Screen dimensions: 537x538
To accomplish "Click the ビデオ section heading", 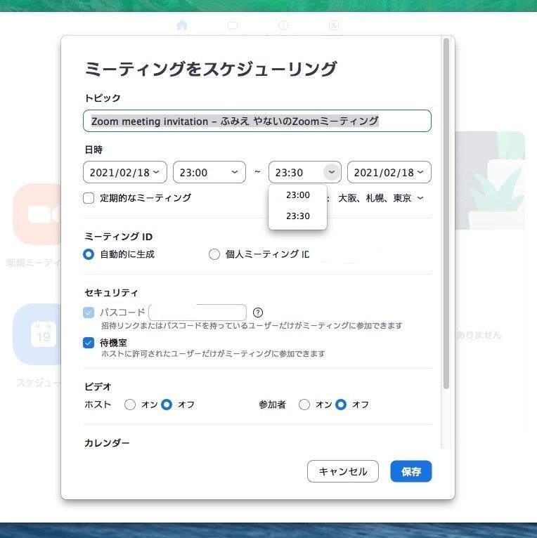I will [x=98, y=387].
